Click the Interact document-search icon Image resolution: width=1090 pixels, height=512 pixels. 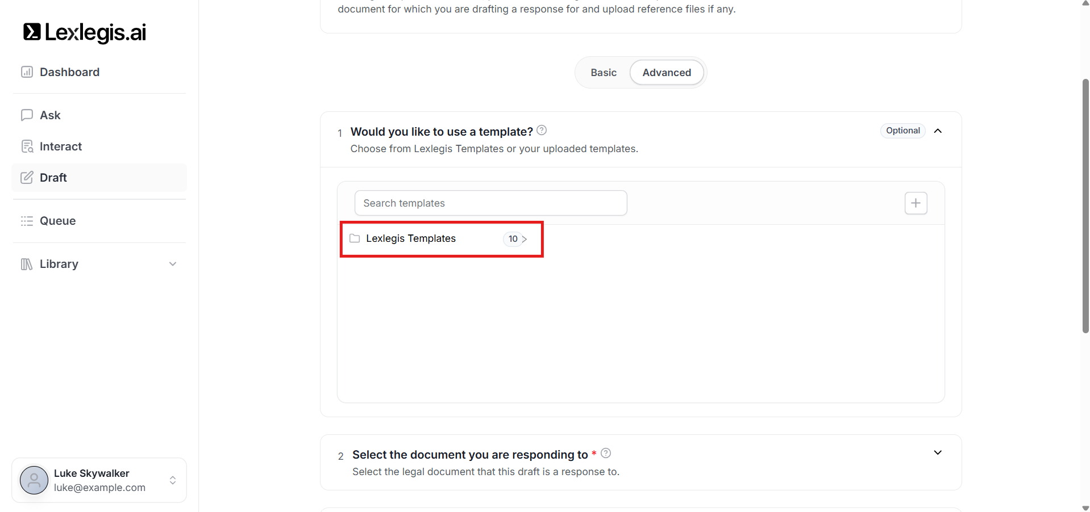pyautogui.click(x=27, y=146)
